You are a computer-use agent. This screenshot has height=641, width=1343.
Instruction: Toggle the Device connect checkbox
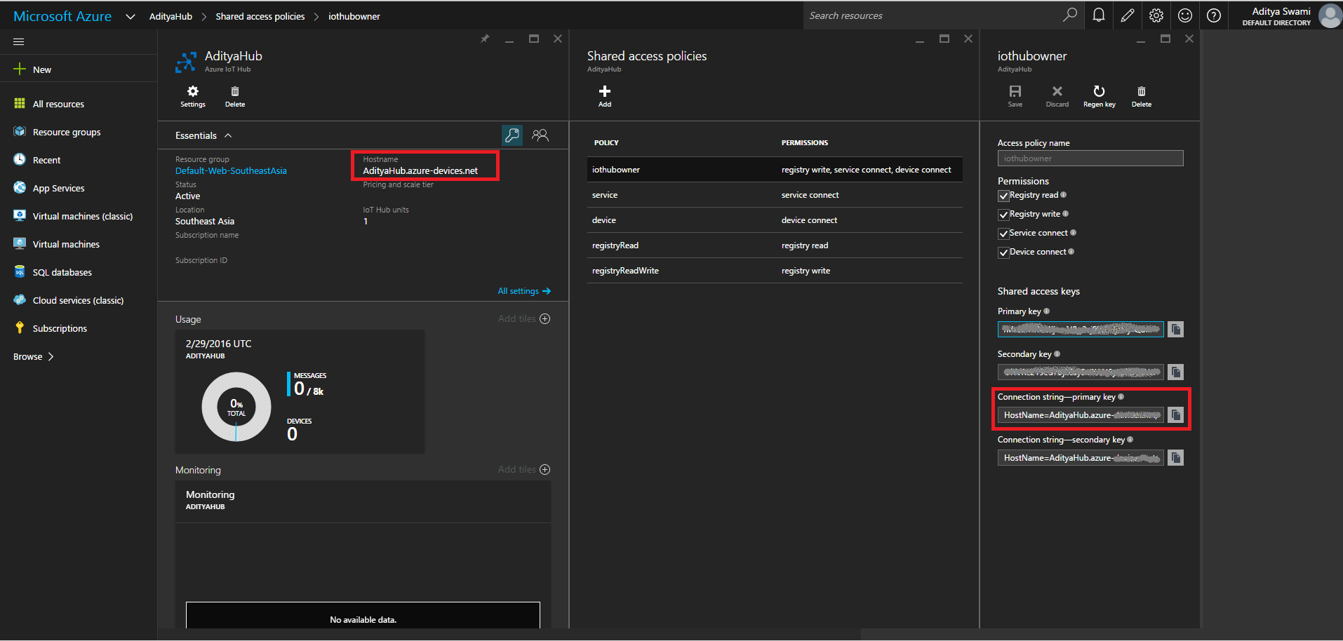1003,252
